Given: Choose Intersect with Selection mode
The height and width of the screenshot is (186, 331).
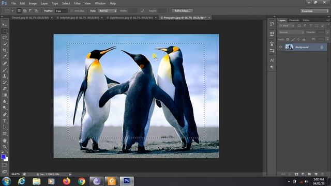Looking at the screenshot, I should pyautogui.click(x=36, y=11).
